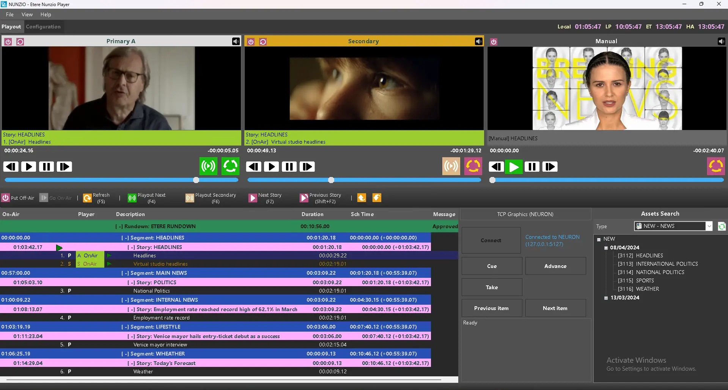This screenshot has width=728, height=390.
Task: Collapse the 08/04/2024 folder in assets tree
Action: pos(606,248)
